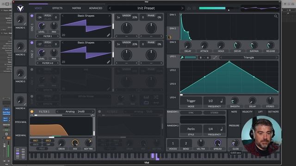This screenshot has height=166, width=296.
Task: Open OSC 1 Basic Shapes wavetable selector
Action: 86,16
